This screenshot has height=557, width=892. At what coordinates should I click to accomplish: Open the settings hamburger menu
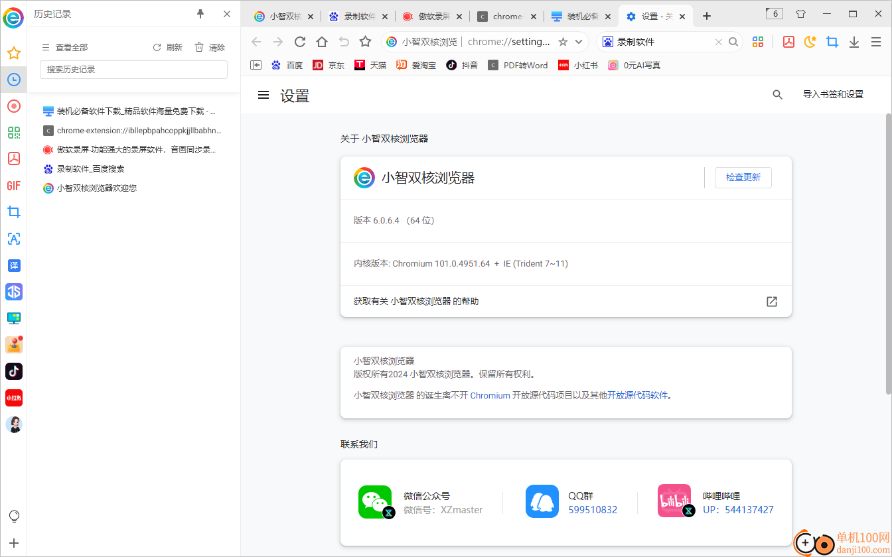coord(263,95)
